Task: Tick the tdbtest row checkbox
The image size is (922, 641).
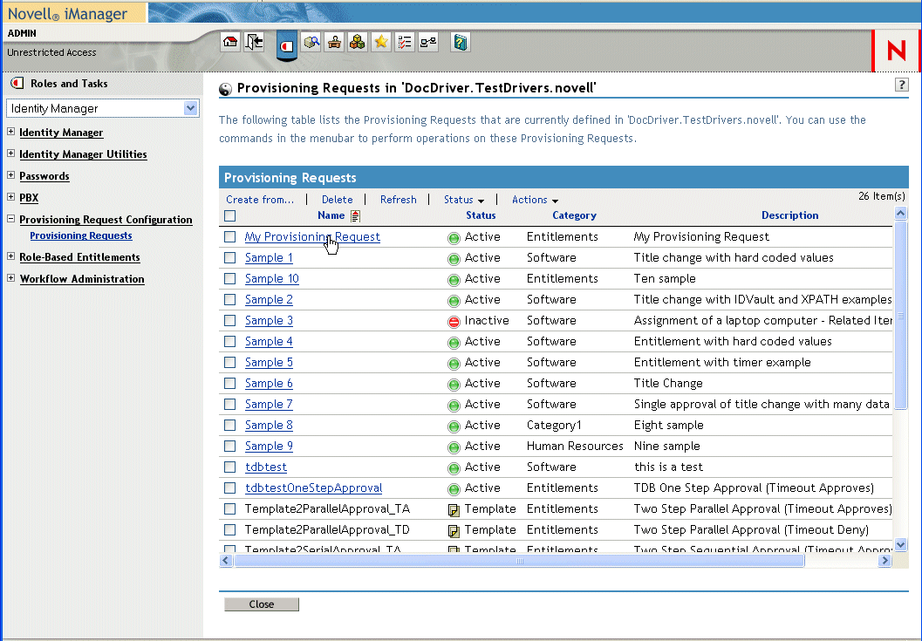Action: point(230,467)
